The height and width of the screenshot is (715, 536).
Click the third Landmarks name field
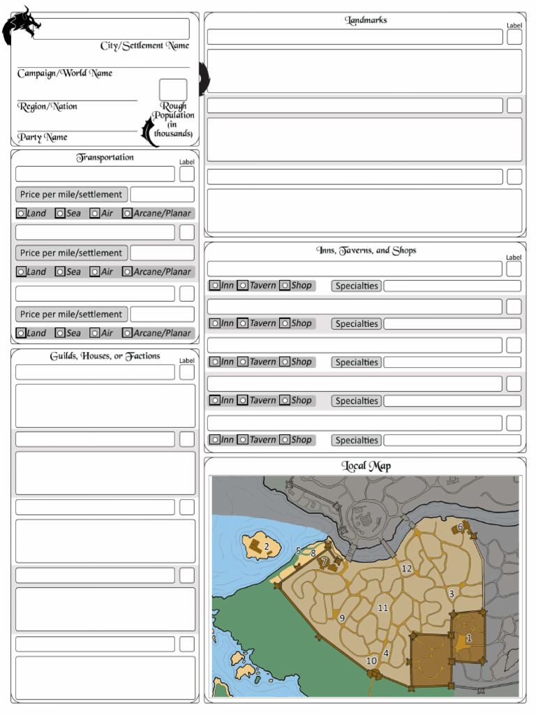pyautogui.click(x=355, y=177)
